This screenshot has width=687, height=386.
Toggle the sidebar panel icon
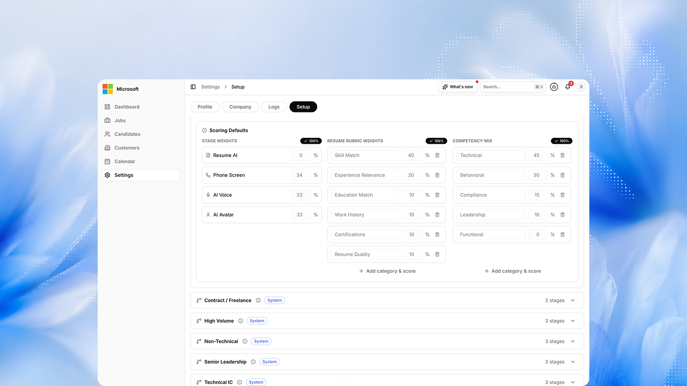pos(193,87)
